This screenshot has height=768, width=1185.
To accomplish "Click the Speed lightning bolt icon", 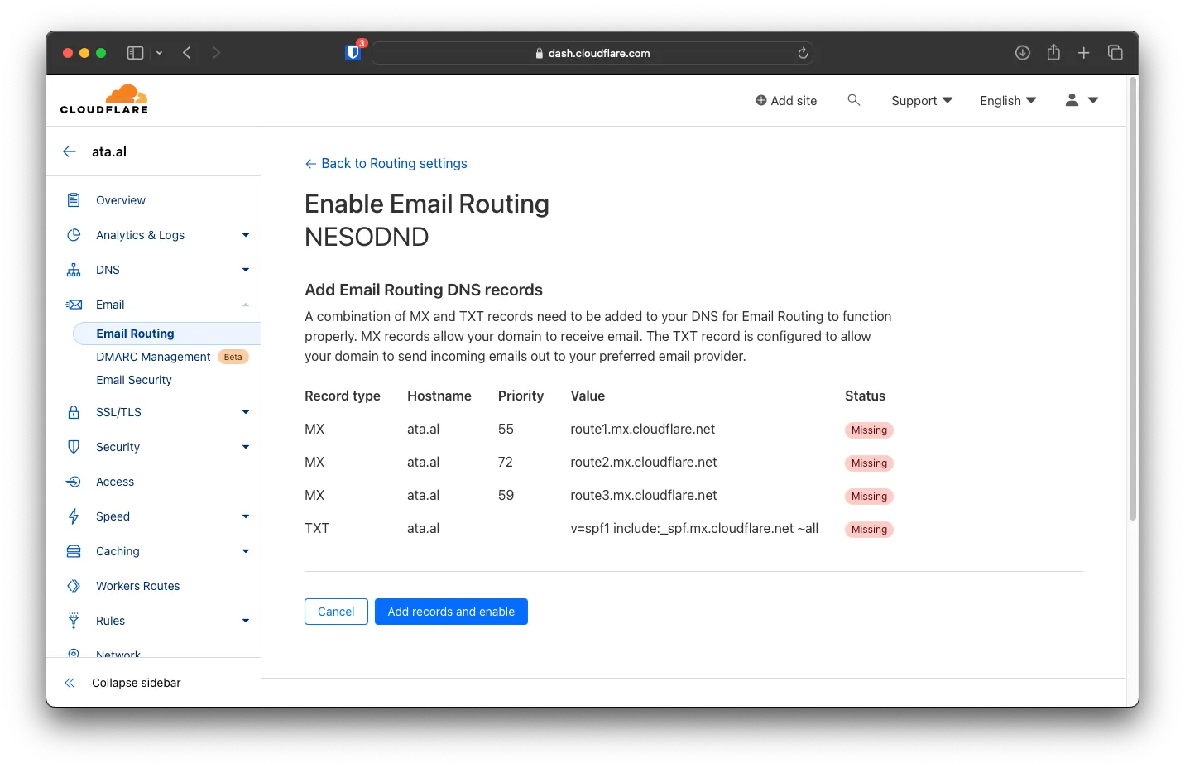I will 74,516.
